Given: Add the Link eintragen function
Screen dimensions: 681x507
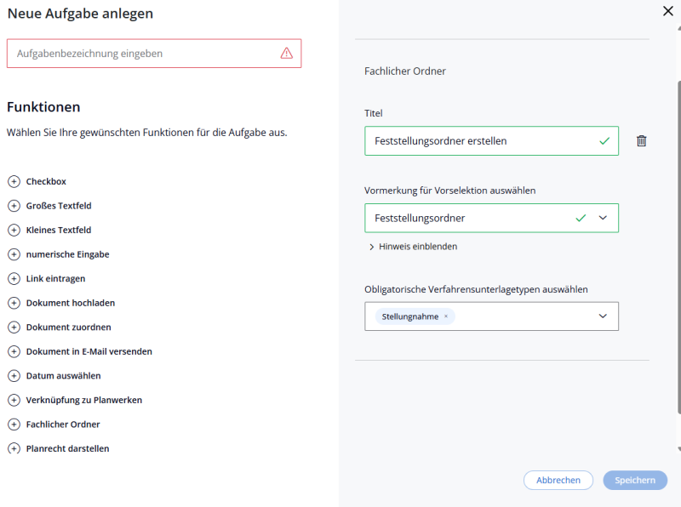Looking at the screenshot, I should pyautogui.click(x=14, y=278).
